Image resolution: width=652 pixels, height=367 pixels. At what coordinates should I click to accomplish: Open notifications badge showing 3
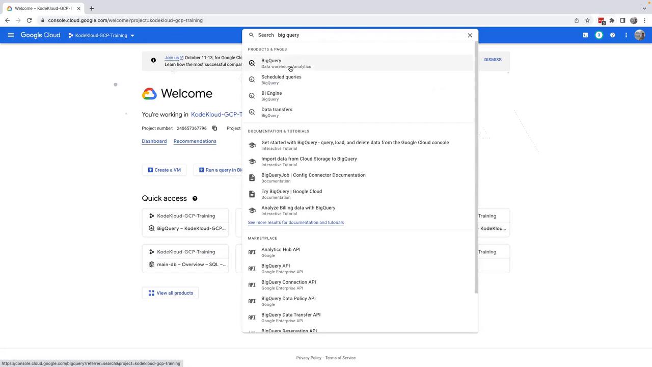(x=599, y=35)
